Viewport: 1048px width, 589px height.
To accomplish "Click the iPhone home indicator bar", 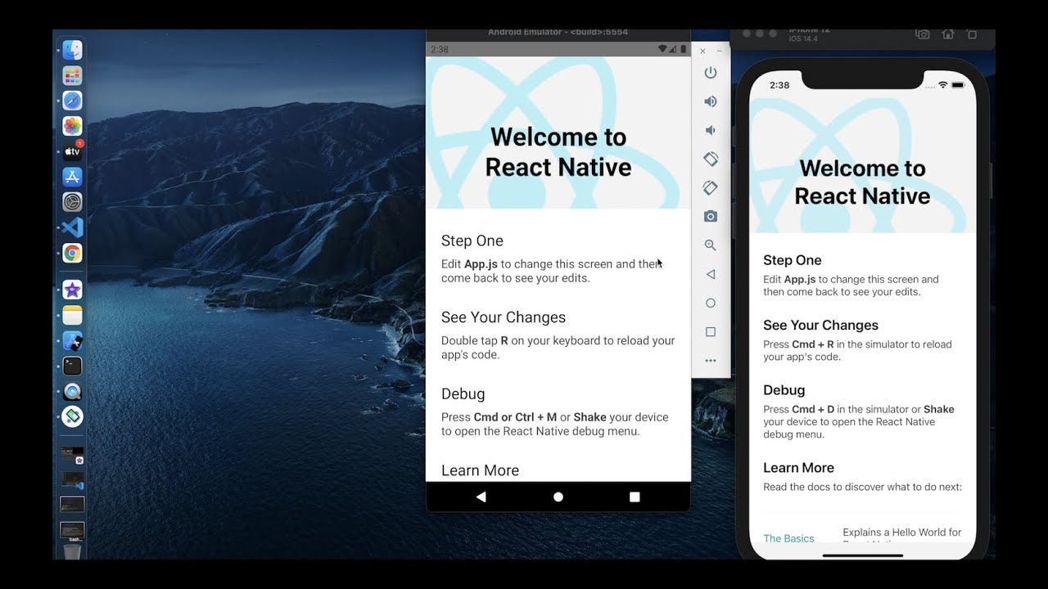I will (863, 555).
